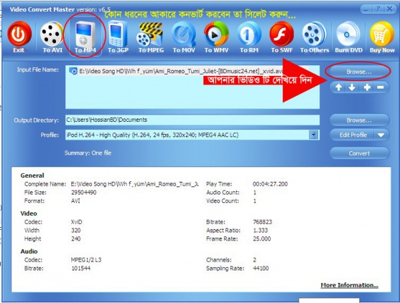Remove file with minus button
The width and height of the screenshot is (400, 303).
381,87
